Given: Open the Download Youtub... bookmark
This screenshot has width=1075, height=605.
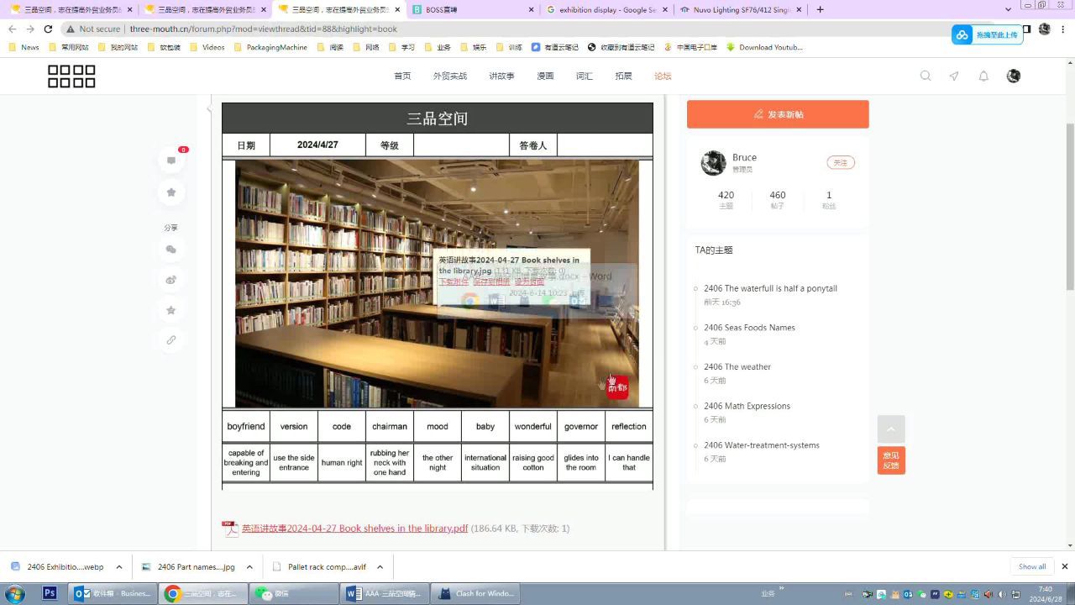Looking at the screenshot, I should pyautogui.click(x=763, y=47).
